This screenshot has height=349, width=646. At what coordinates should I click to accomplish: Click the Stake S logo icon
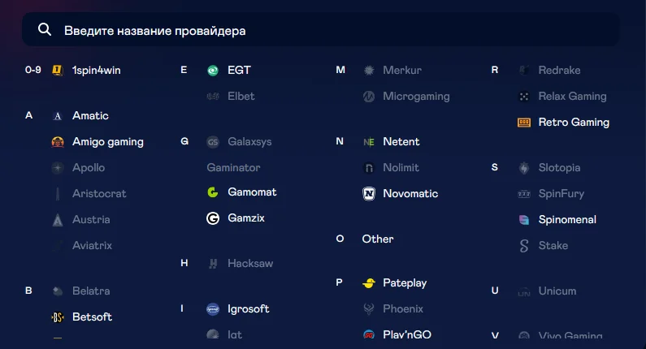coord(524,246)
